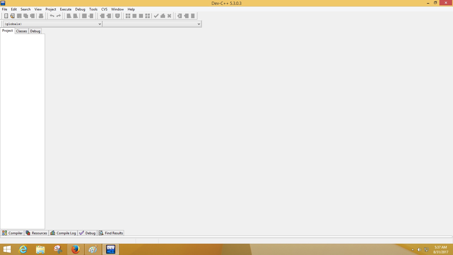Open the Help menu
The width and height of the screenshot is (453, 255).
click(131, 9)
